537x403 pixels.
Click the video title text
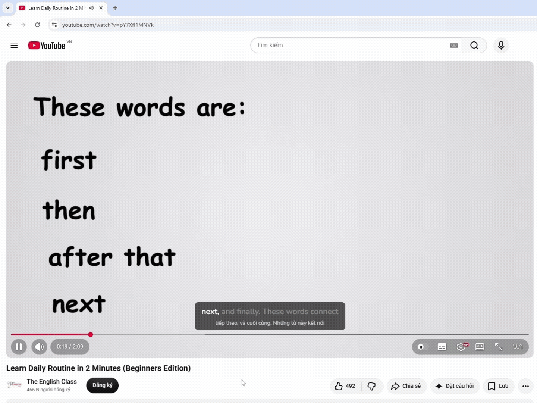coord(98,368)
